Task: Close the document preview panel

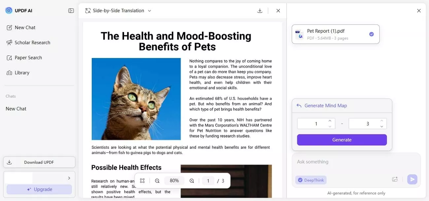Action: pyautogui.click(x=278, y=11)
